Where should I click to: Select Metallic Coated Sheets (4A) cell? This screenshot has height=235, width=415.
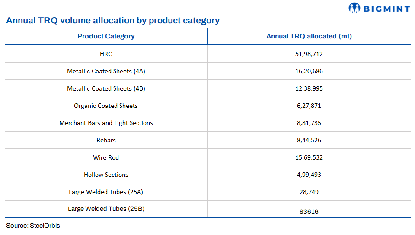pos(106,71)
